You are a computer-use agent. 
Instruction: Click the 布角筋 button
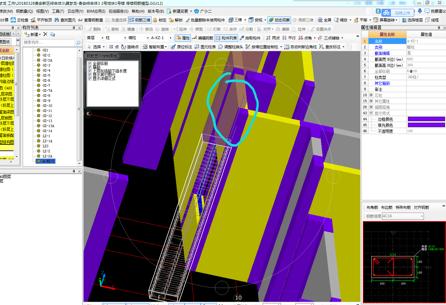coord(372,207)
